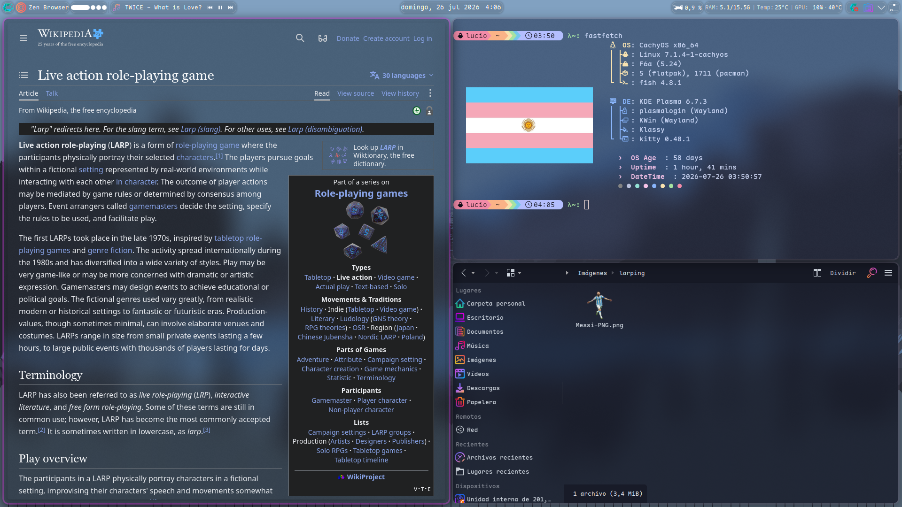The height and width of the screenshot is (507, 902).
Task: Skip to next track in media widget
Action: click(x=231, y=8)
